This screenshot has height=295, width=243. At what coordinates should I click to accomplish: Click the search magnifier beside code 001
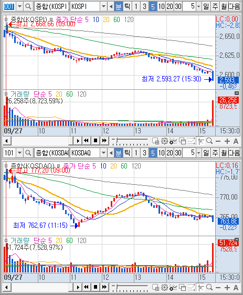coord(28,7)
